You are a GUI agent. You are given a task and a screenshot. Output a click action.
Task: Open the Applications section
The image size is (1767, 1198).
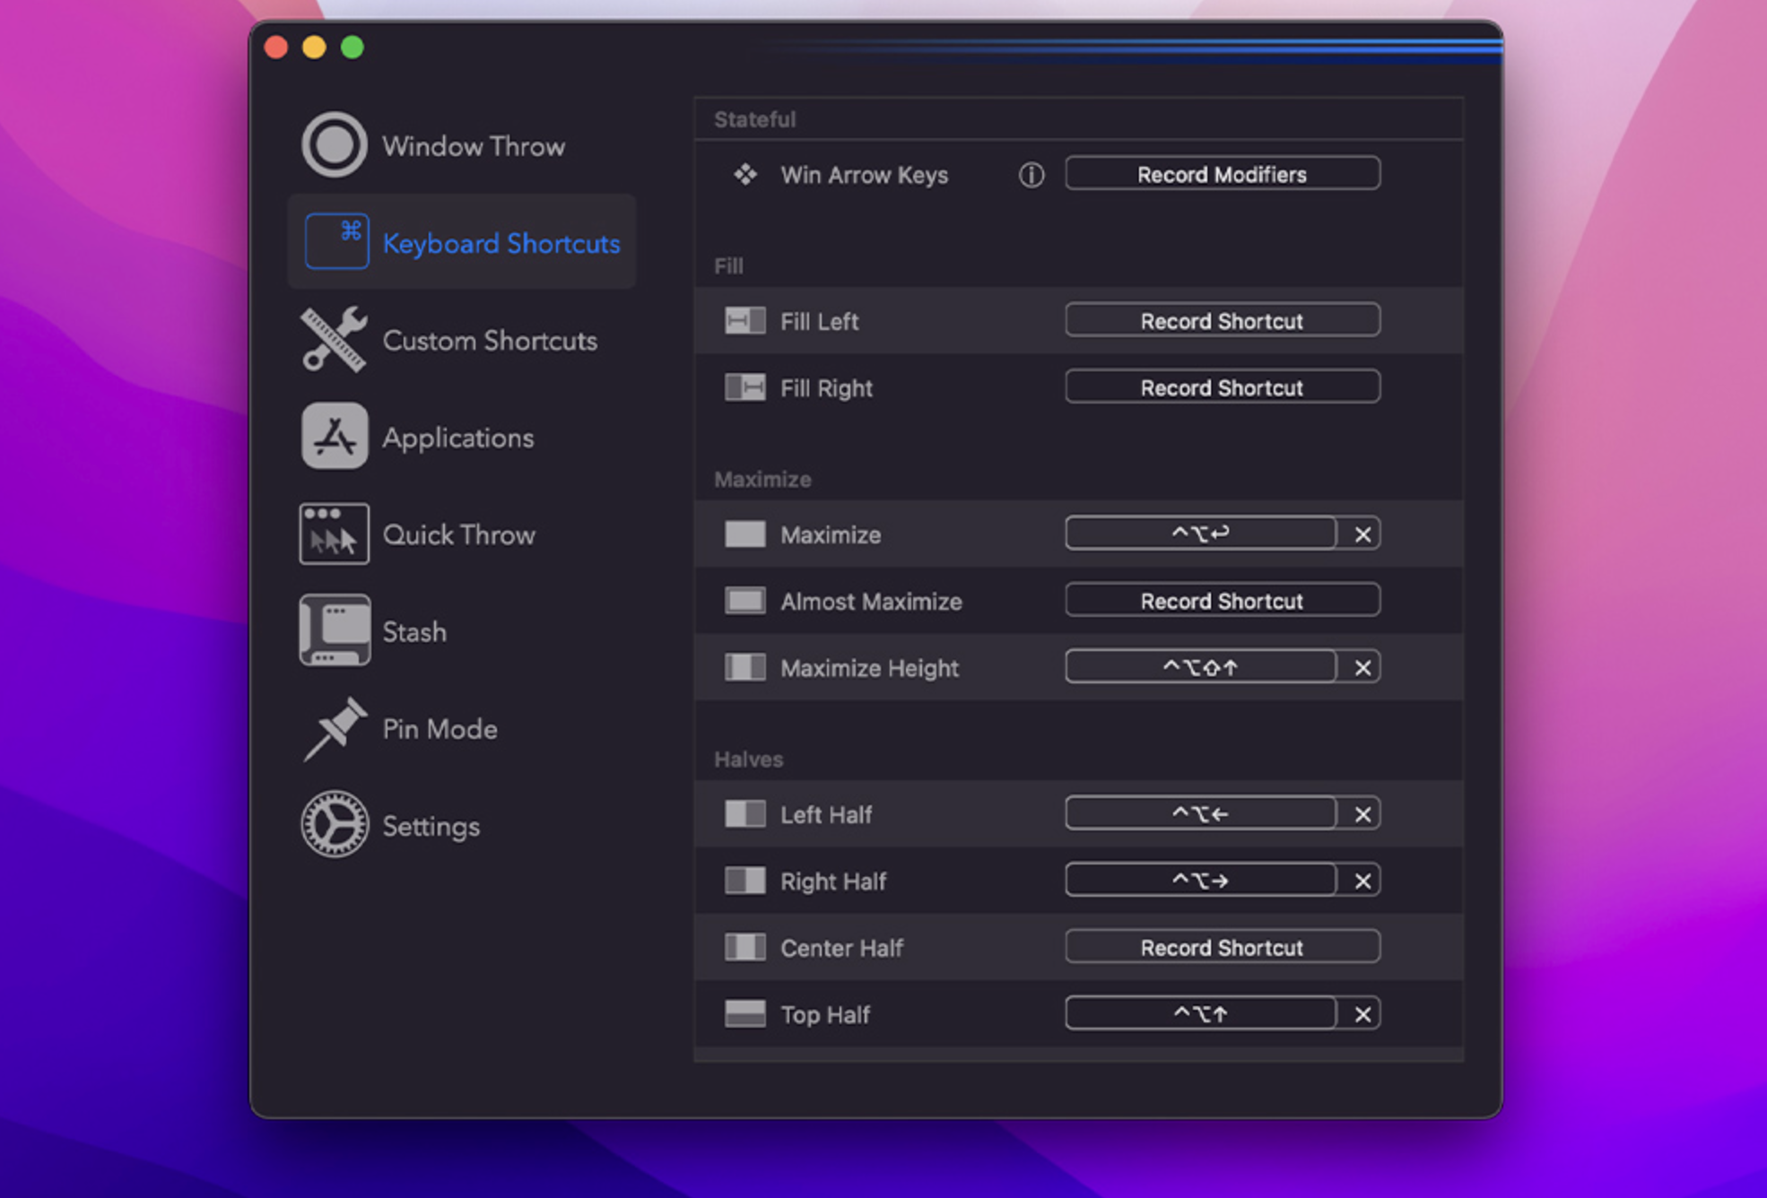pos(457,437)
